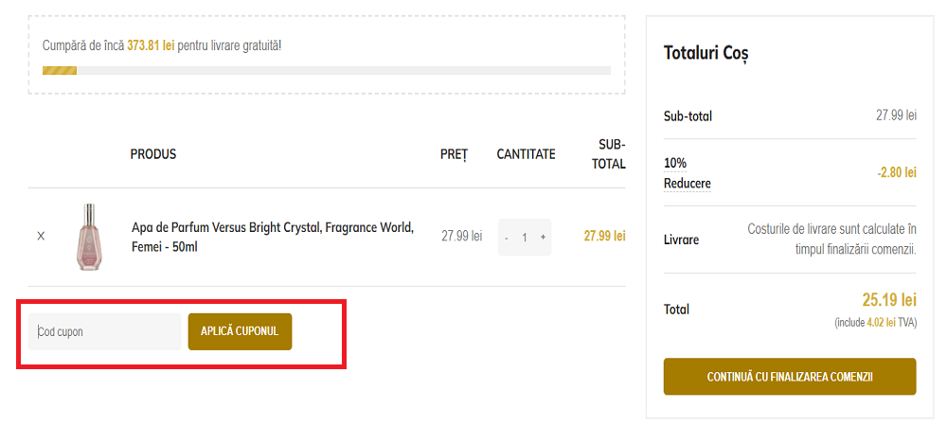The height and width of the screenshot is (426, 947).
Task: Click the PRODUS column header
Action: tap(153, 154)
